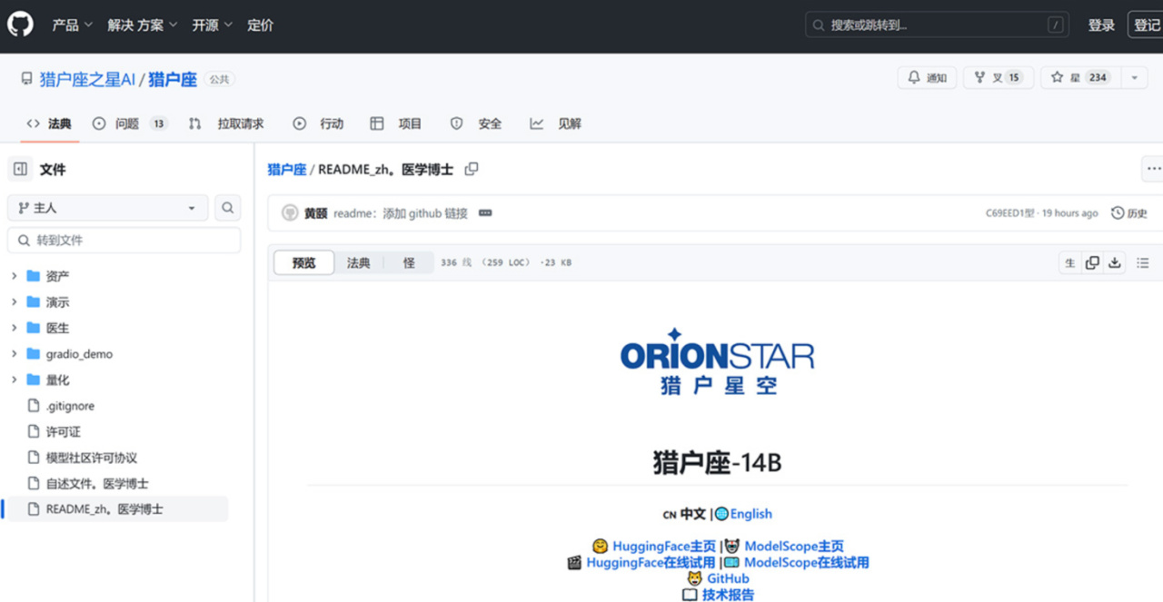
Task: Open the 黄颢 author link
Action: point(315,213)
